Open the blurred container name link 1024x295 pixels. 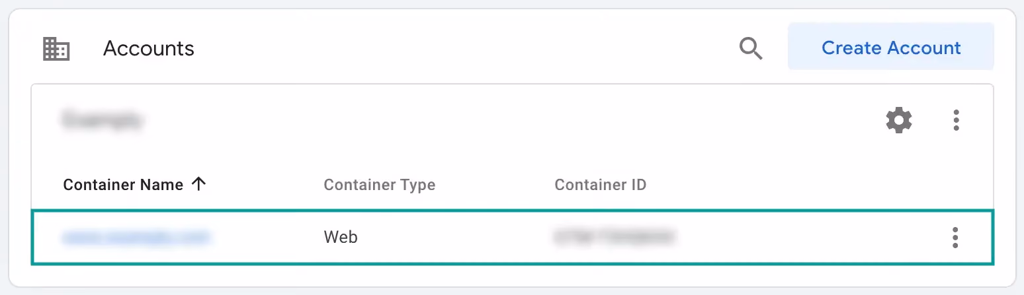[136, 237]
